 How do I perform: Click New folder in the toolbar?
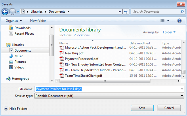click(x=38, y=21)
